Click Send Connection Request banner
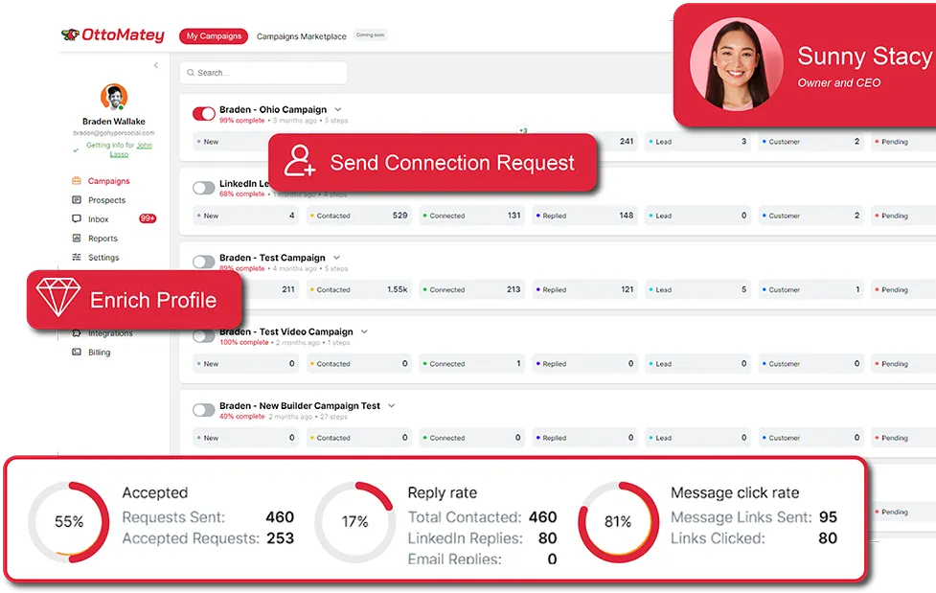 tap(432, 163)
